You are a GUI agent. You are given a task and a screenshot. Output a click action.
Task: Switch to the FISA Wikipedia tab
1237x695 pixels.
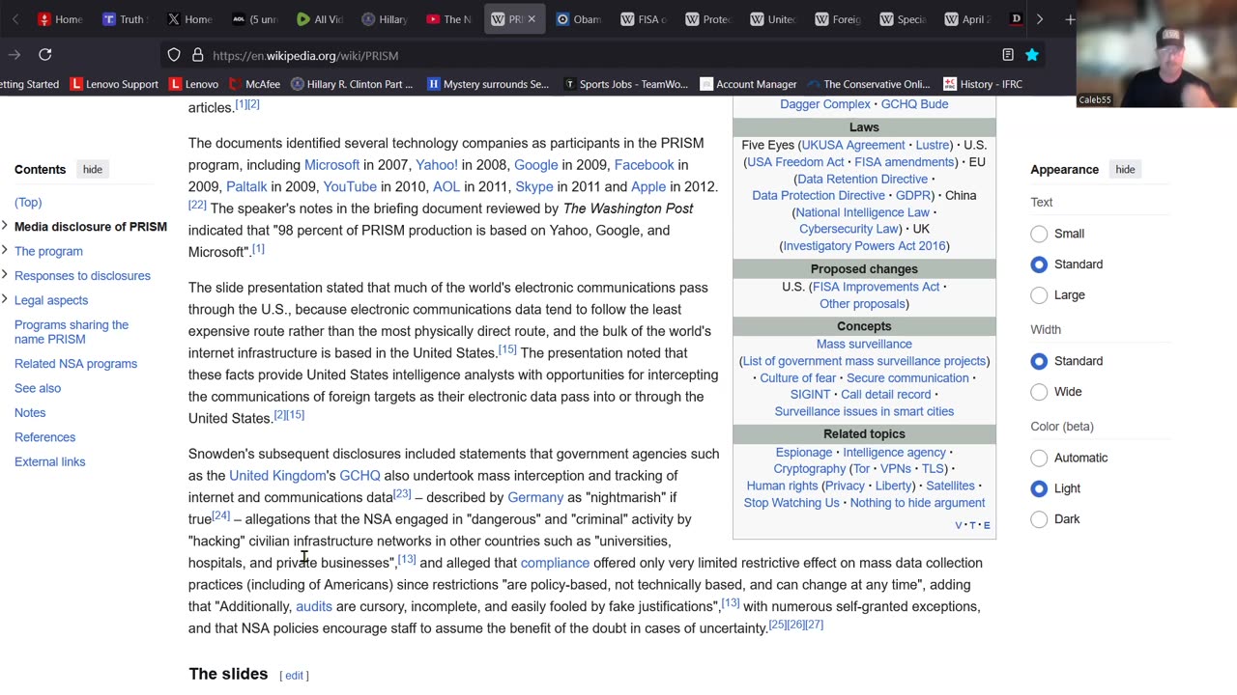coord(644,19)
